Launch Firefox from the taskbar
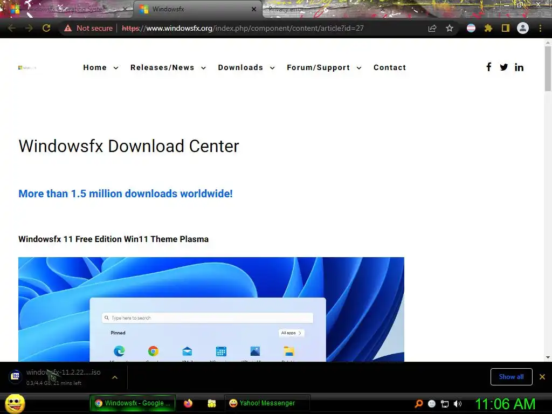Image resolution: width=552 pixels, height=414 pixels. click(188, 403)
